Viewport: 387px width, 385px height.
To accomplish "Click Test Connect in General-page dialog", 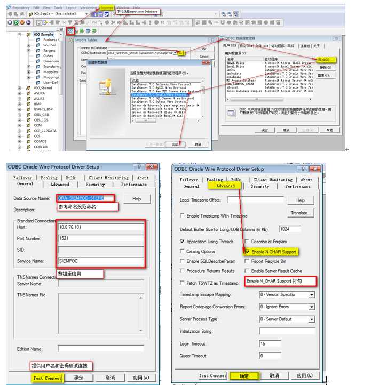I will [x=48, y=378].
